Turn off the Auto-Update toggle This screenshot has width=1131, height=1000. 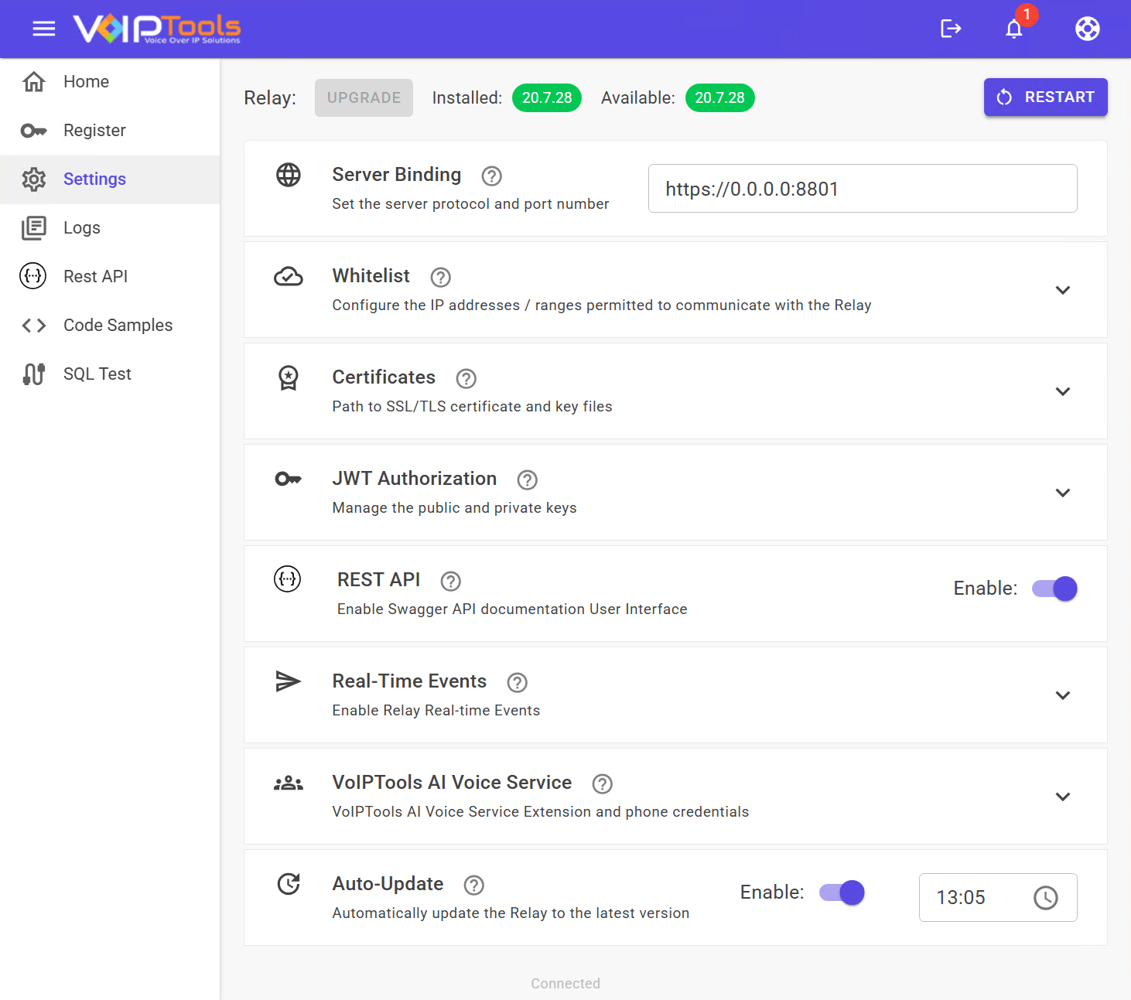point(842,892)
